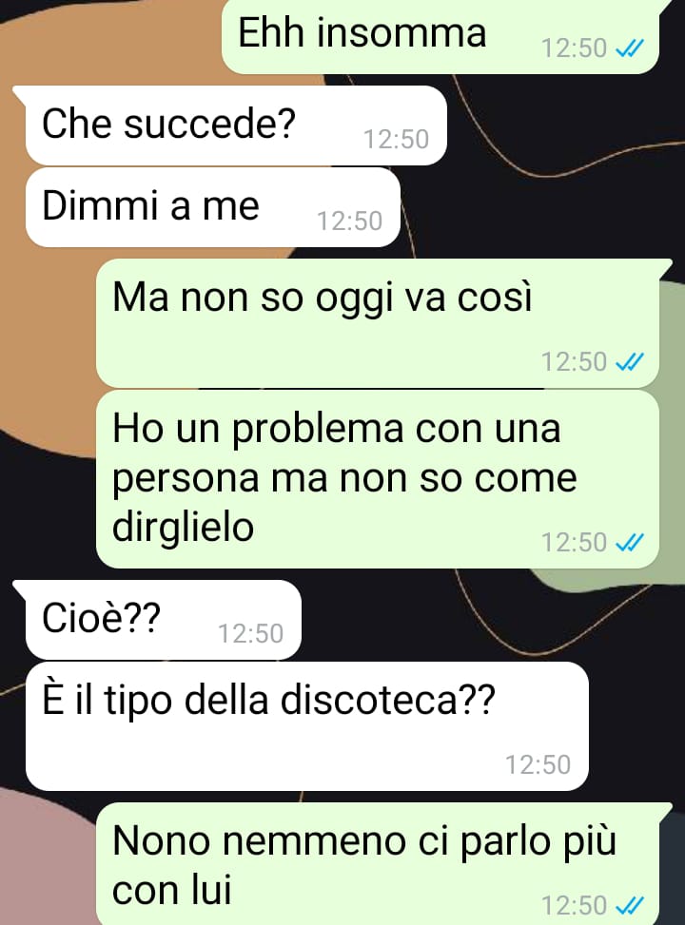Select the 'Cioè??' message bubble
This screenshot has height=925, width=685.
click(x=163, y=620)
